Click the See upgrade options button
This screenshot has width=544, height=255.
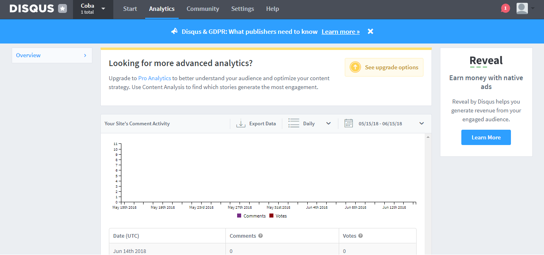(x=384, y=67)
